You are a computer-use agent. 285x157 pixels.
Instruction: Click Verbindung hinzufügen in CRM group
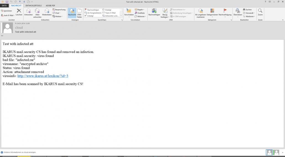pos(181,13)
